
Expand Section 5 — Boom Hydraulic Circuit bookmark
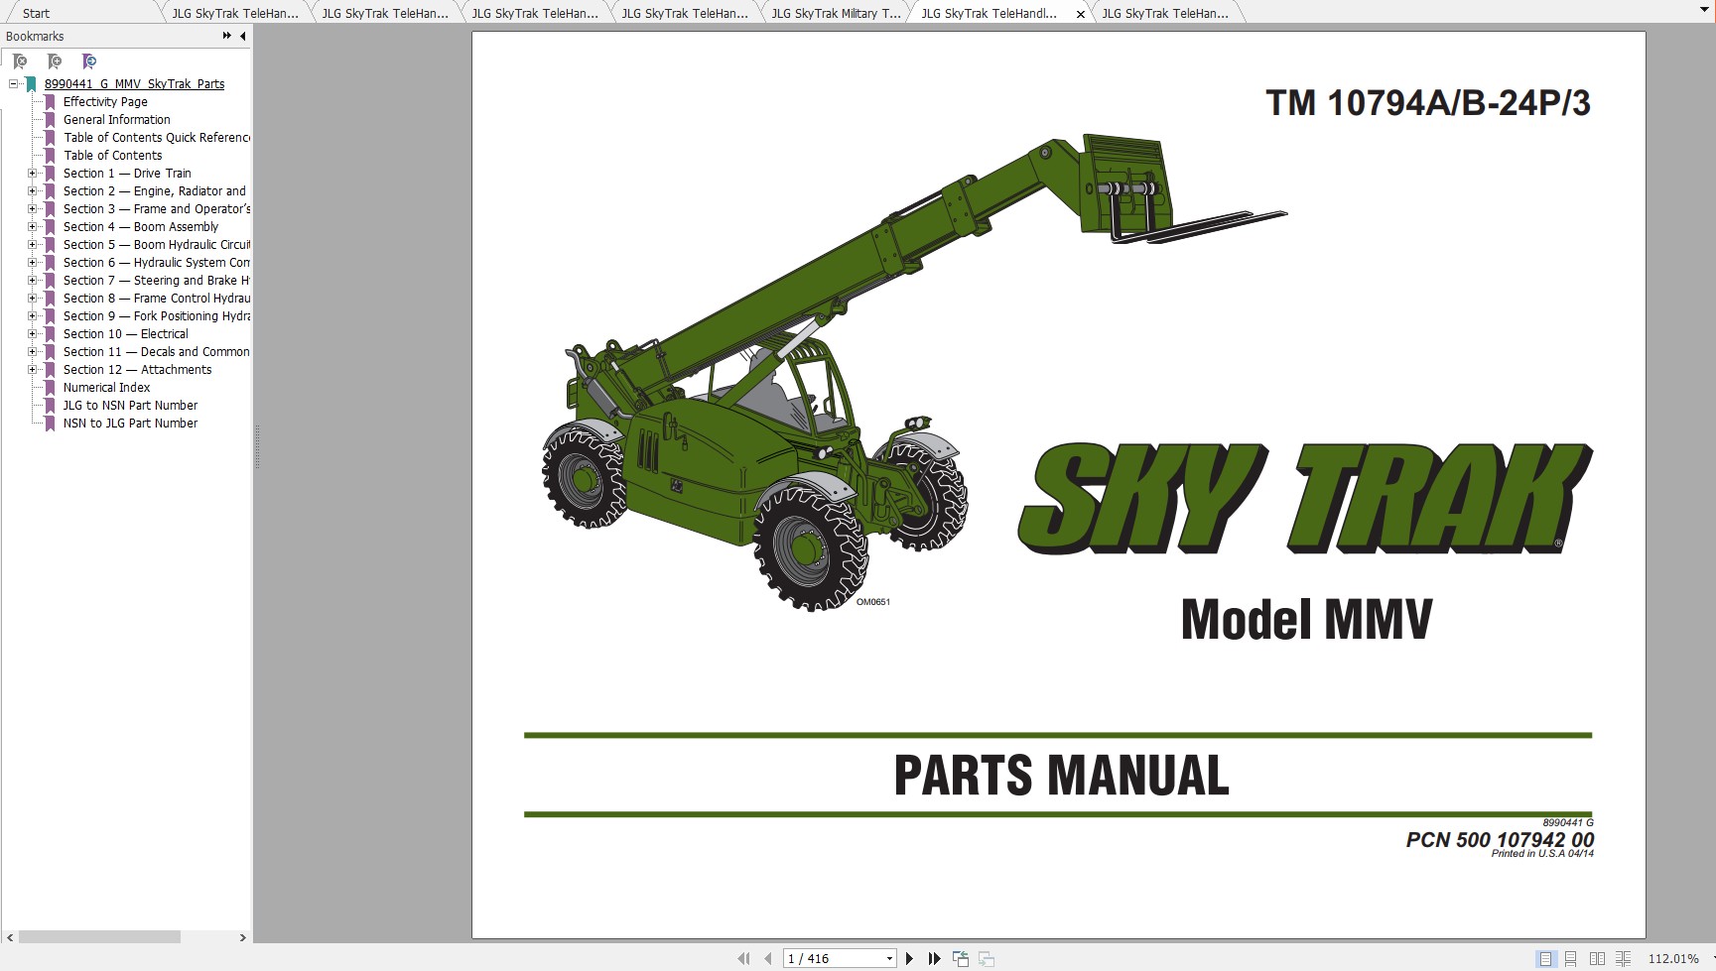click(32, 244)
